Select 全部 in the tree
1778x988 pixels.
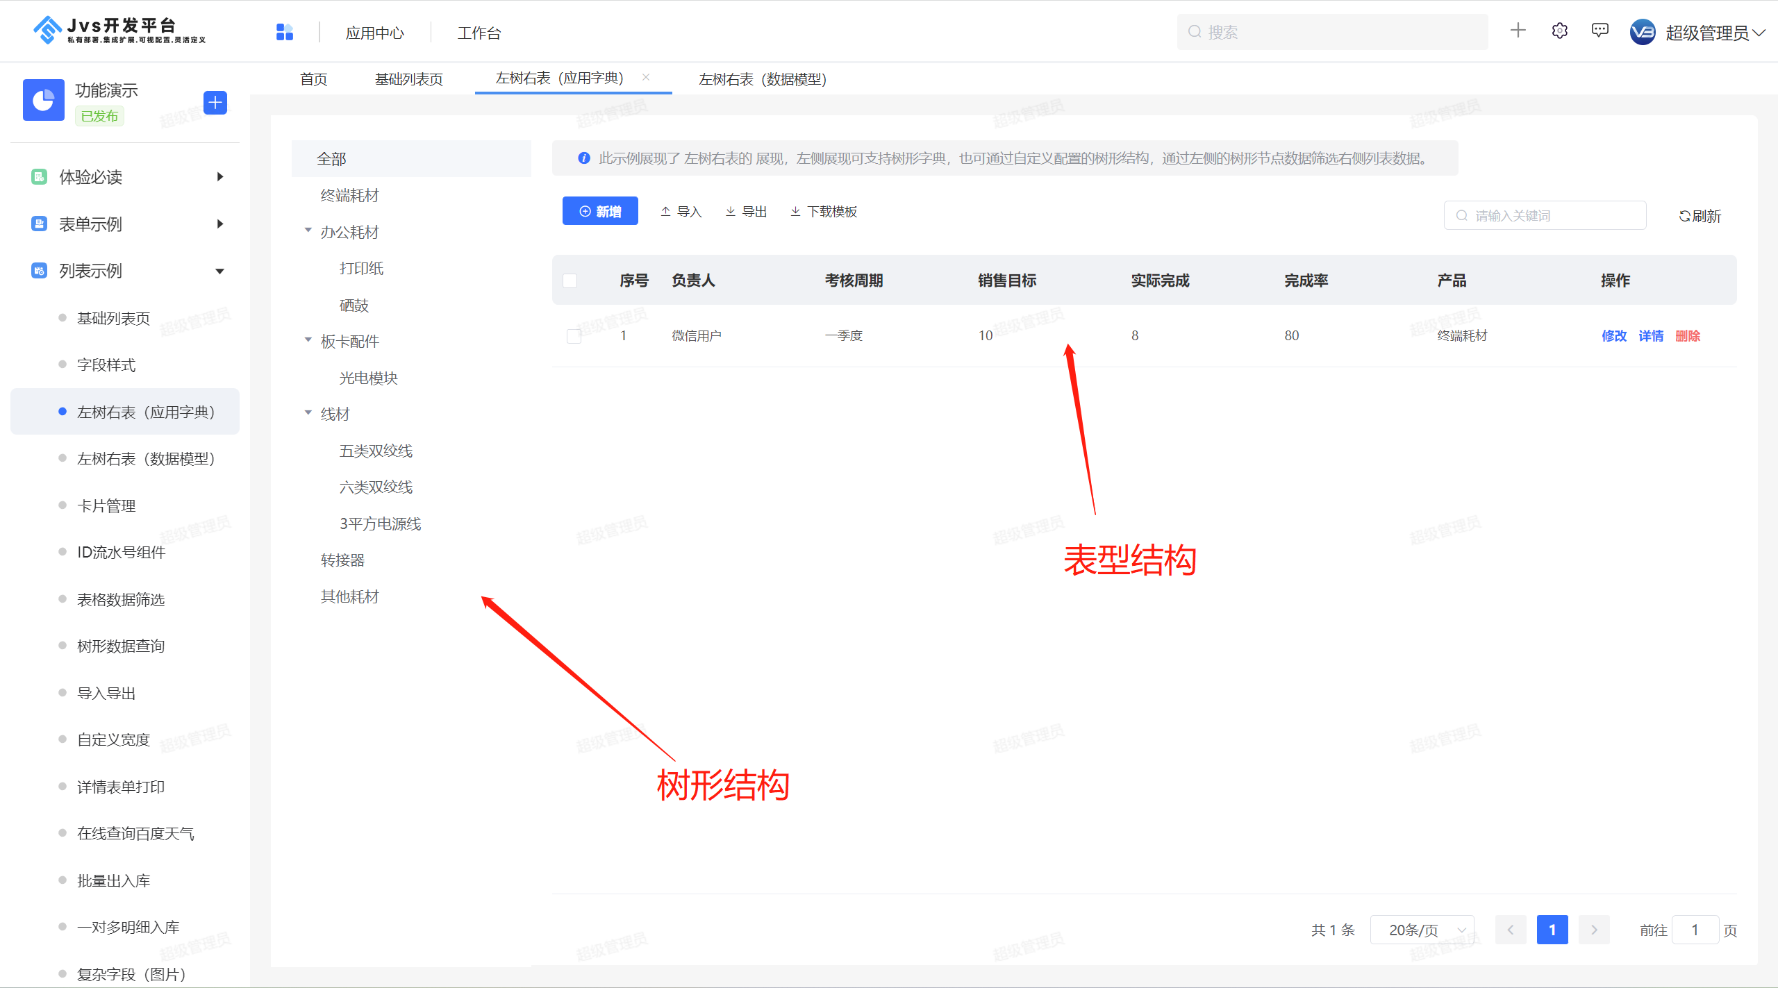point(411,159)
